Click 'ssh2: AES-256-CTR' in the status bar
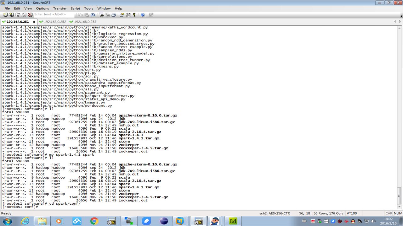The width and height of the screenshot is (403, 226). (275, 213)
